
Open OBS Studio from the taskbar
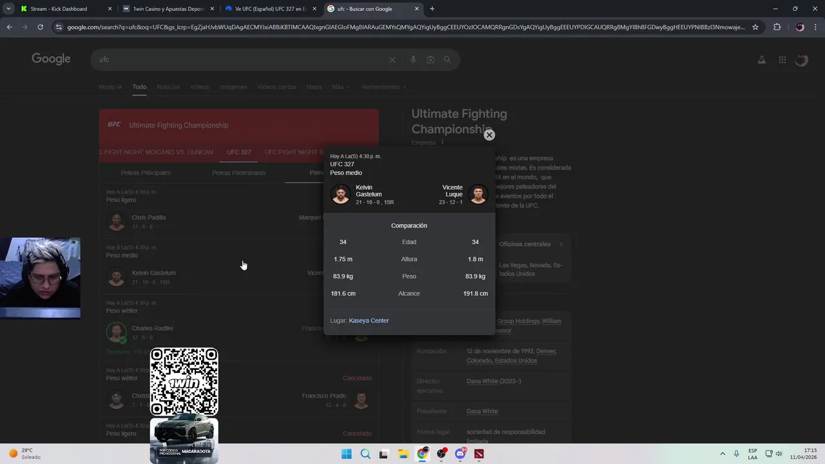(441, 454)
